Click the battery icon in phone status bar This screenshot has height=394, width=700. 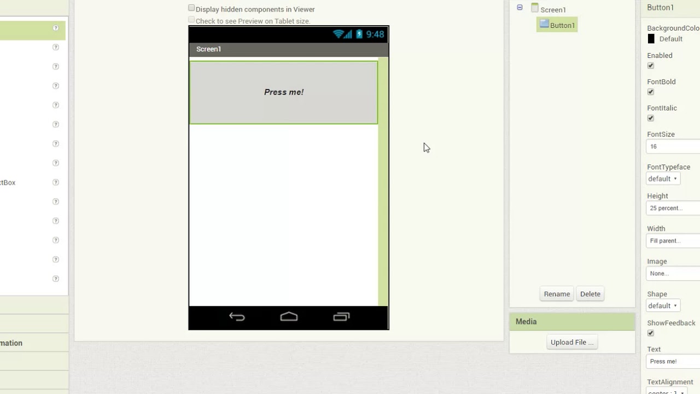coord(359,34)
